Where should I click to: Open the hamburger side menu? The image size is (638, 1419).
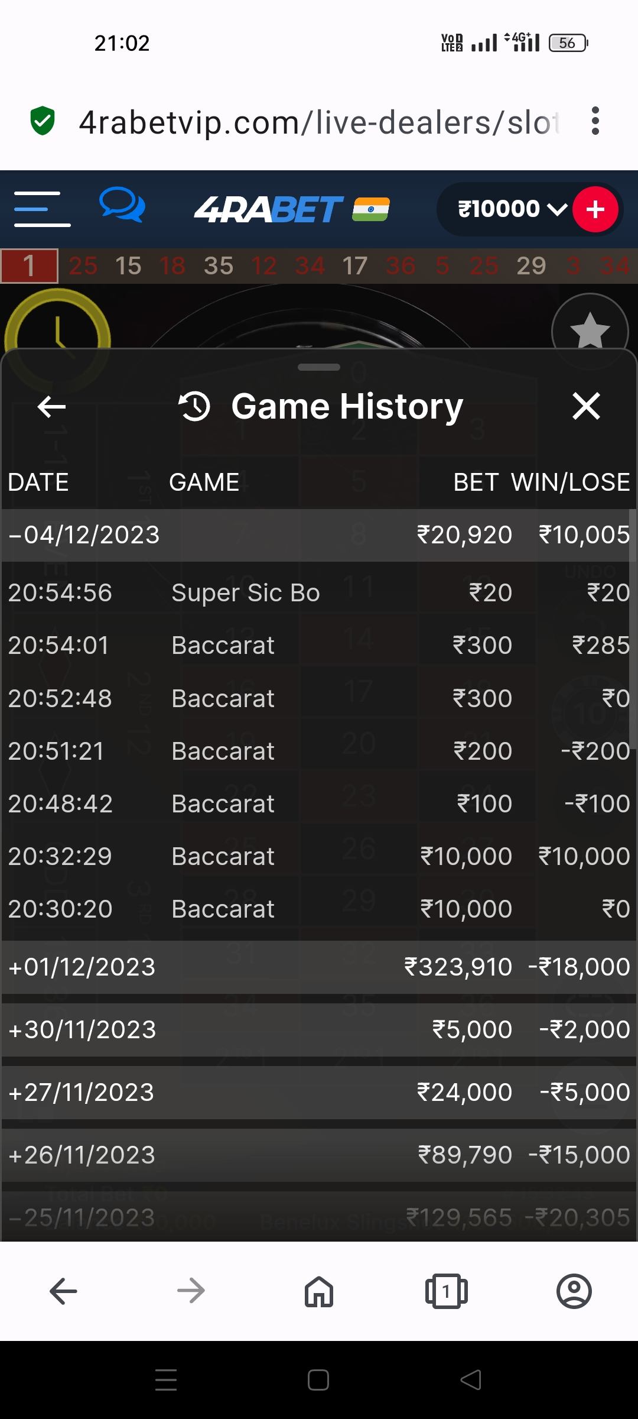pyautogui.click(x=42, y=209)
